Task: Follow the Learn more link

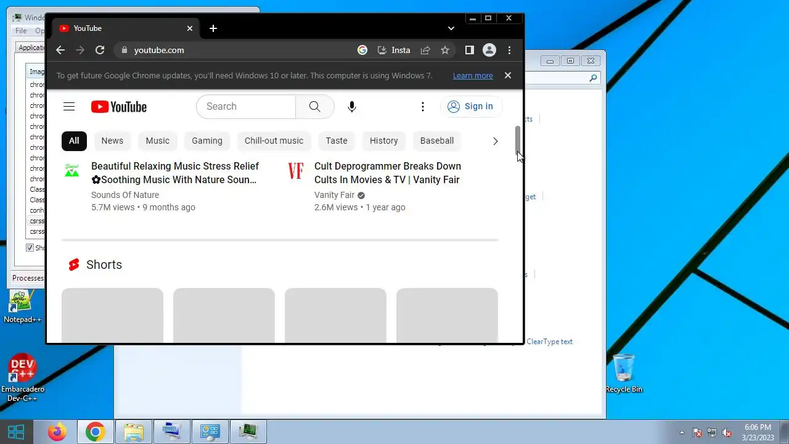Action: tap(473, 75)
